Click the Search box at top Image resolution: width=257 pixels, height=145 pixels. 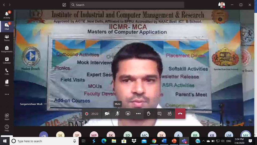[127, 5]
